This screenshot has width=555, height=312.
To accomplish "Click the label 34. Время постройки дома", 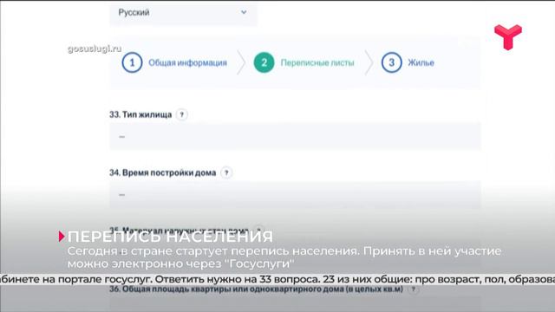I will pyautogui.click(x=163, y=173).
